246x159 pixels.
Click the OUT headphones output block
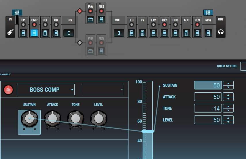221,27
